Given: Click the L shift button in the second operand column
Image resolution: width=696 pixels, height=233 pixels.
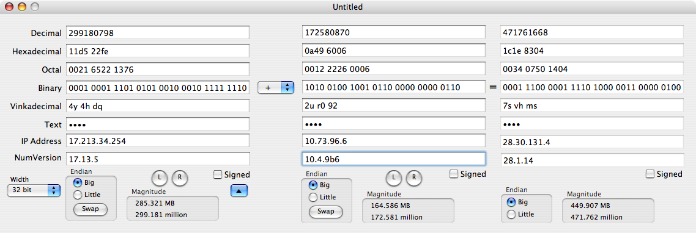Looking at the screenshot, I should [394, 177].
